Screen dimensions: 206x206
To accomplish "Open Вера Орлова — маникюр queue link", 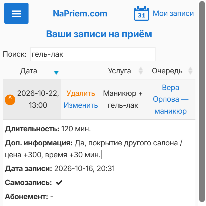I will pos(171,99).
